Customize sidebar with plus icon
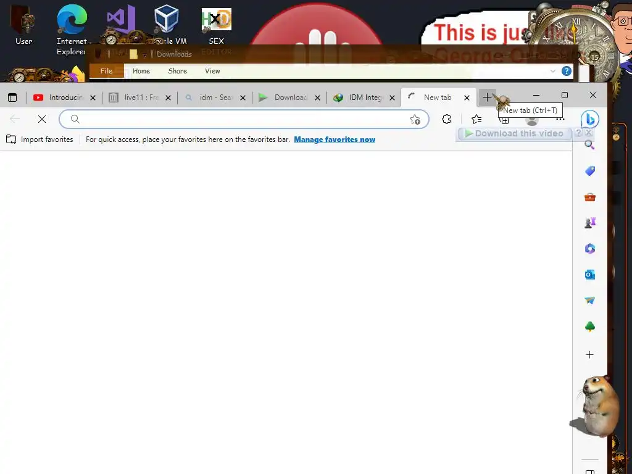This screenshot has width=632, height=474. pyautogui.click(x=589, y=355)
